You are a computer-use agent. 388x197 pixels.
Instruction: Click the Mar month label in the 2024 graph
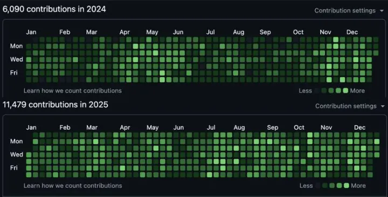pyautogui.click(x=92, y=32)
